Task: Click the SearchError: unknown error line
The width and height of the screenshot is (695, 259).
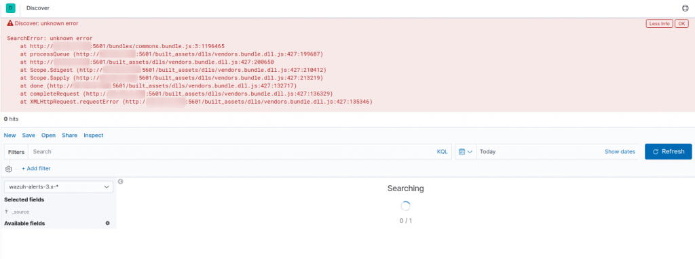Action: click(x=50, y=39)
